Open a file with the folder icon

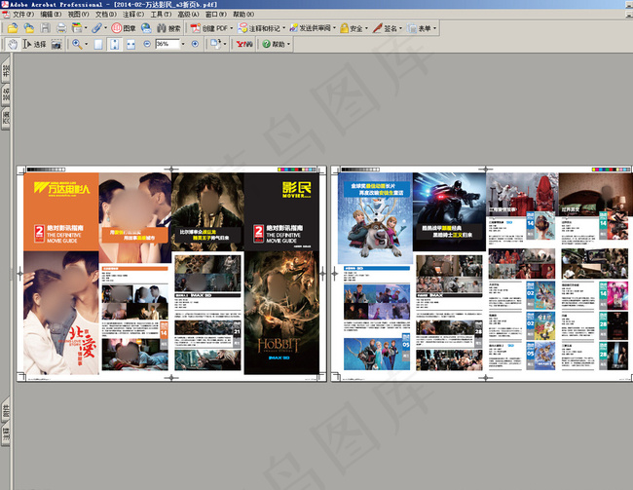tap(12, 28)
